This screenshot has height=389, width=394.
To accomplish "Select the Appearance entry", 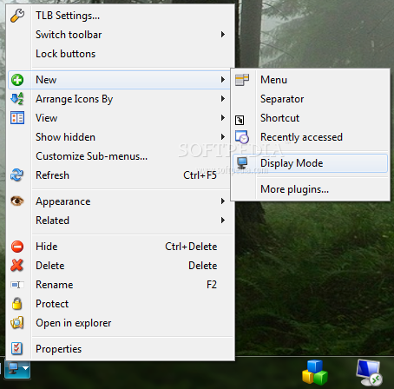I will [121, 201].
